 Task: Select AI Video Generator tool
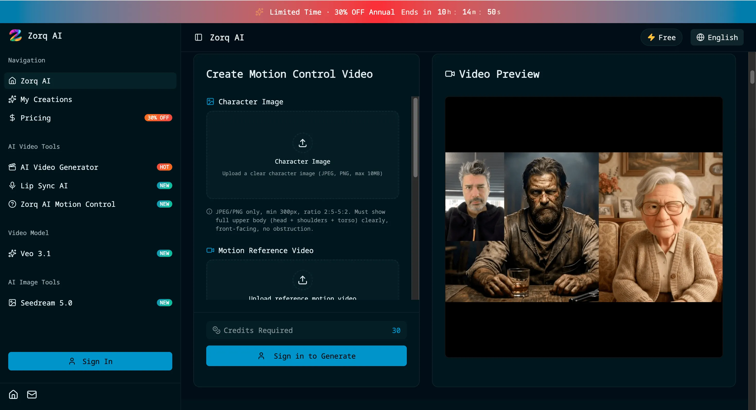coord(59,167)
